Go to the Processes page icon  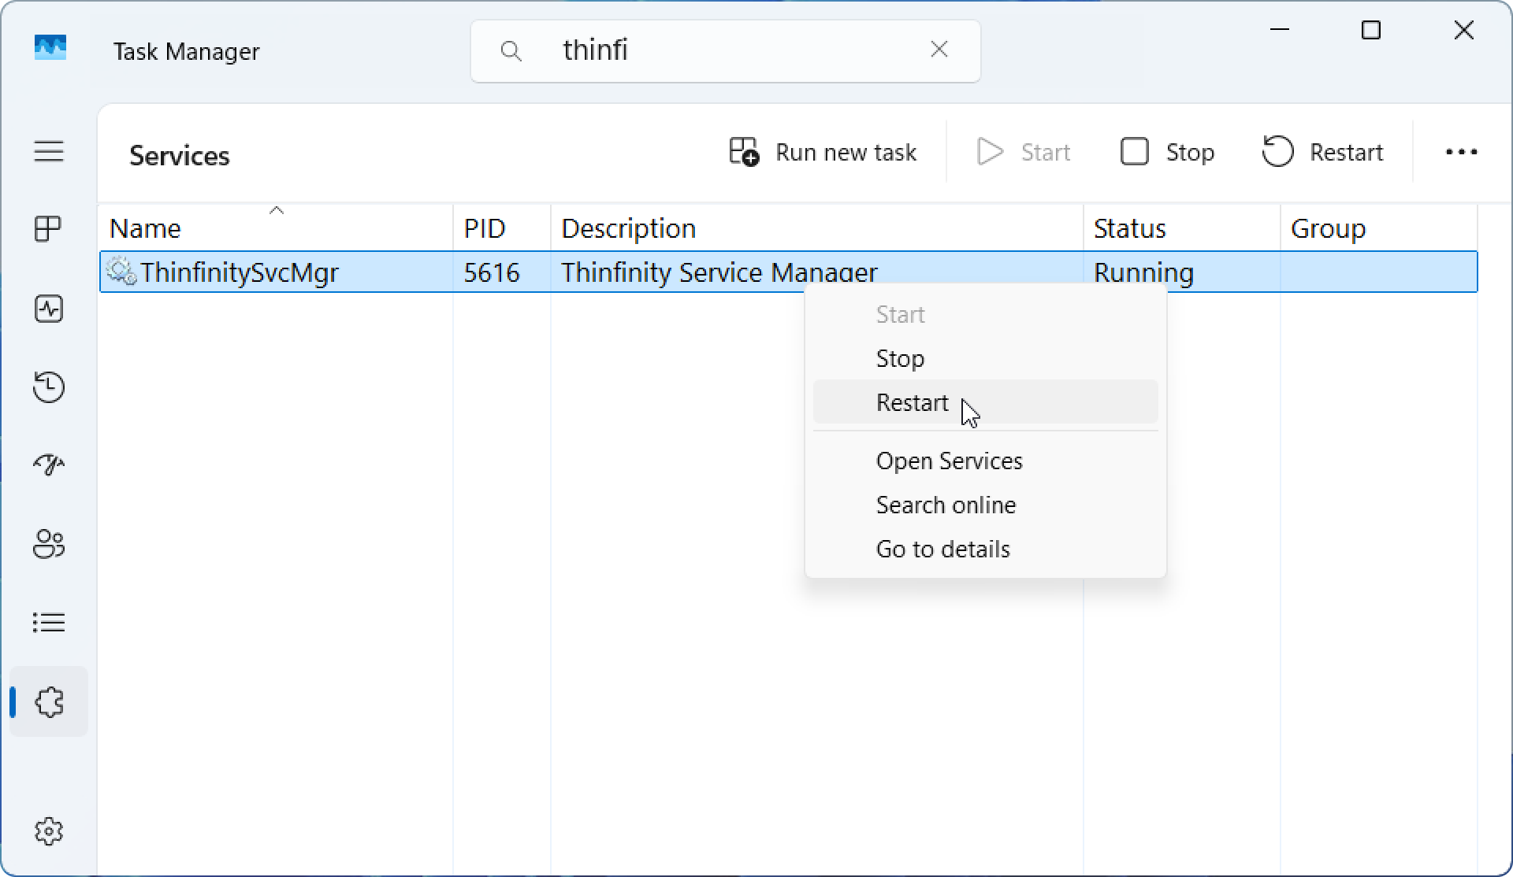[x=49, y=229]
